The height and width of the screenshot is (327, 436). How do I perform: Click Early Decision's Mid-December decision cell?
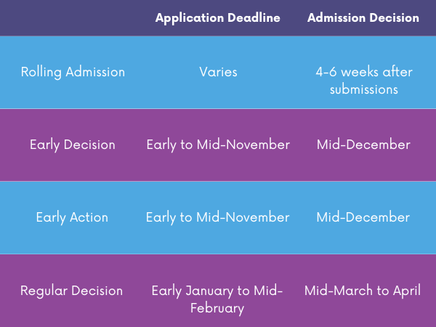tap(364, 145)
